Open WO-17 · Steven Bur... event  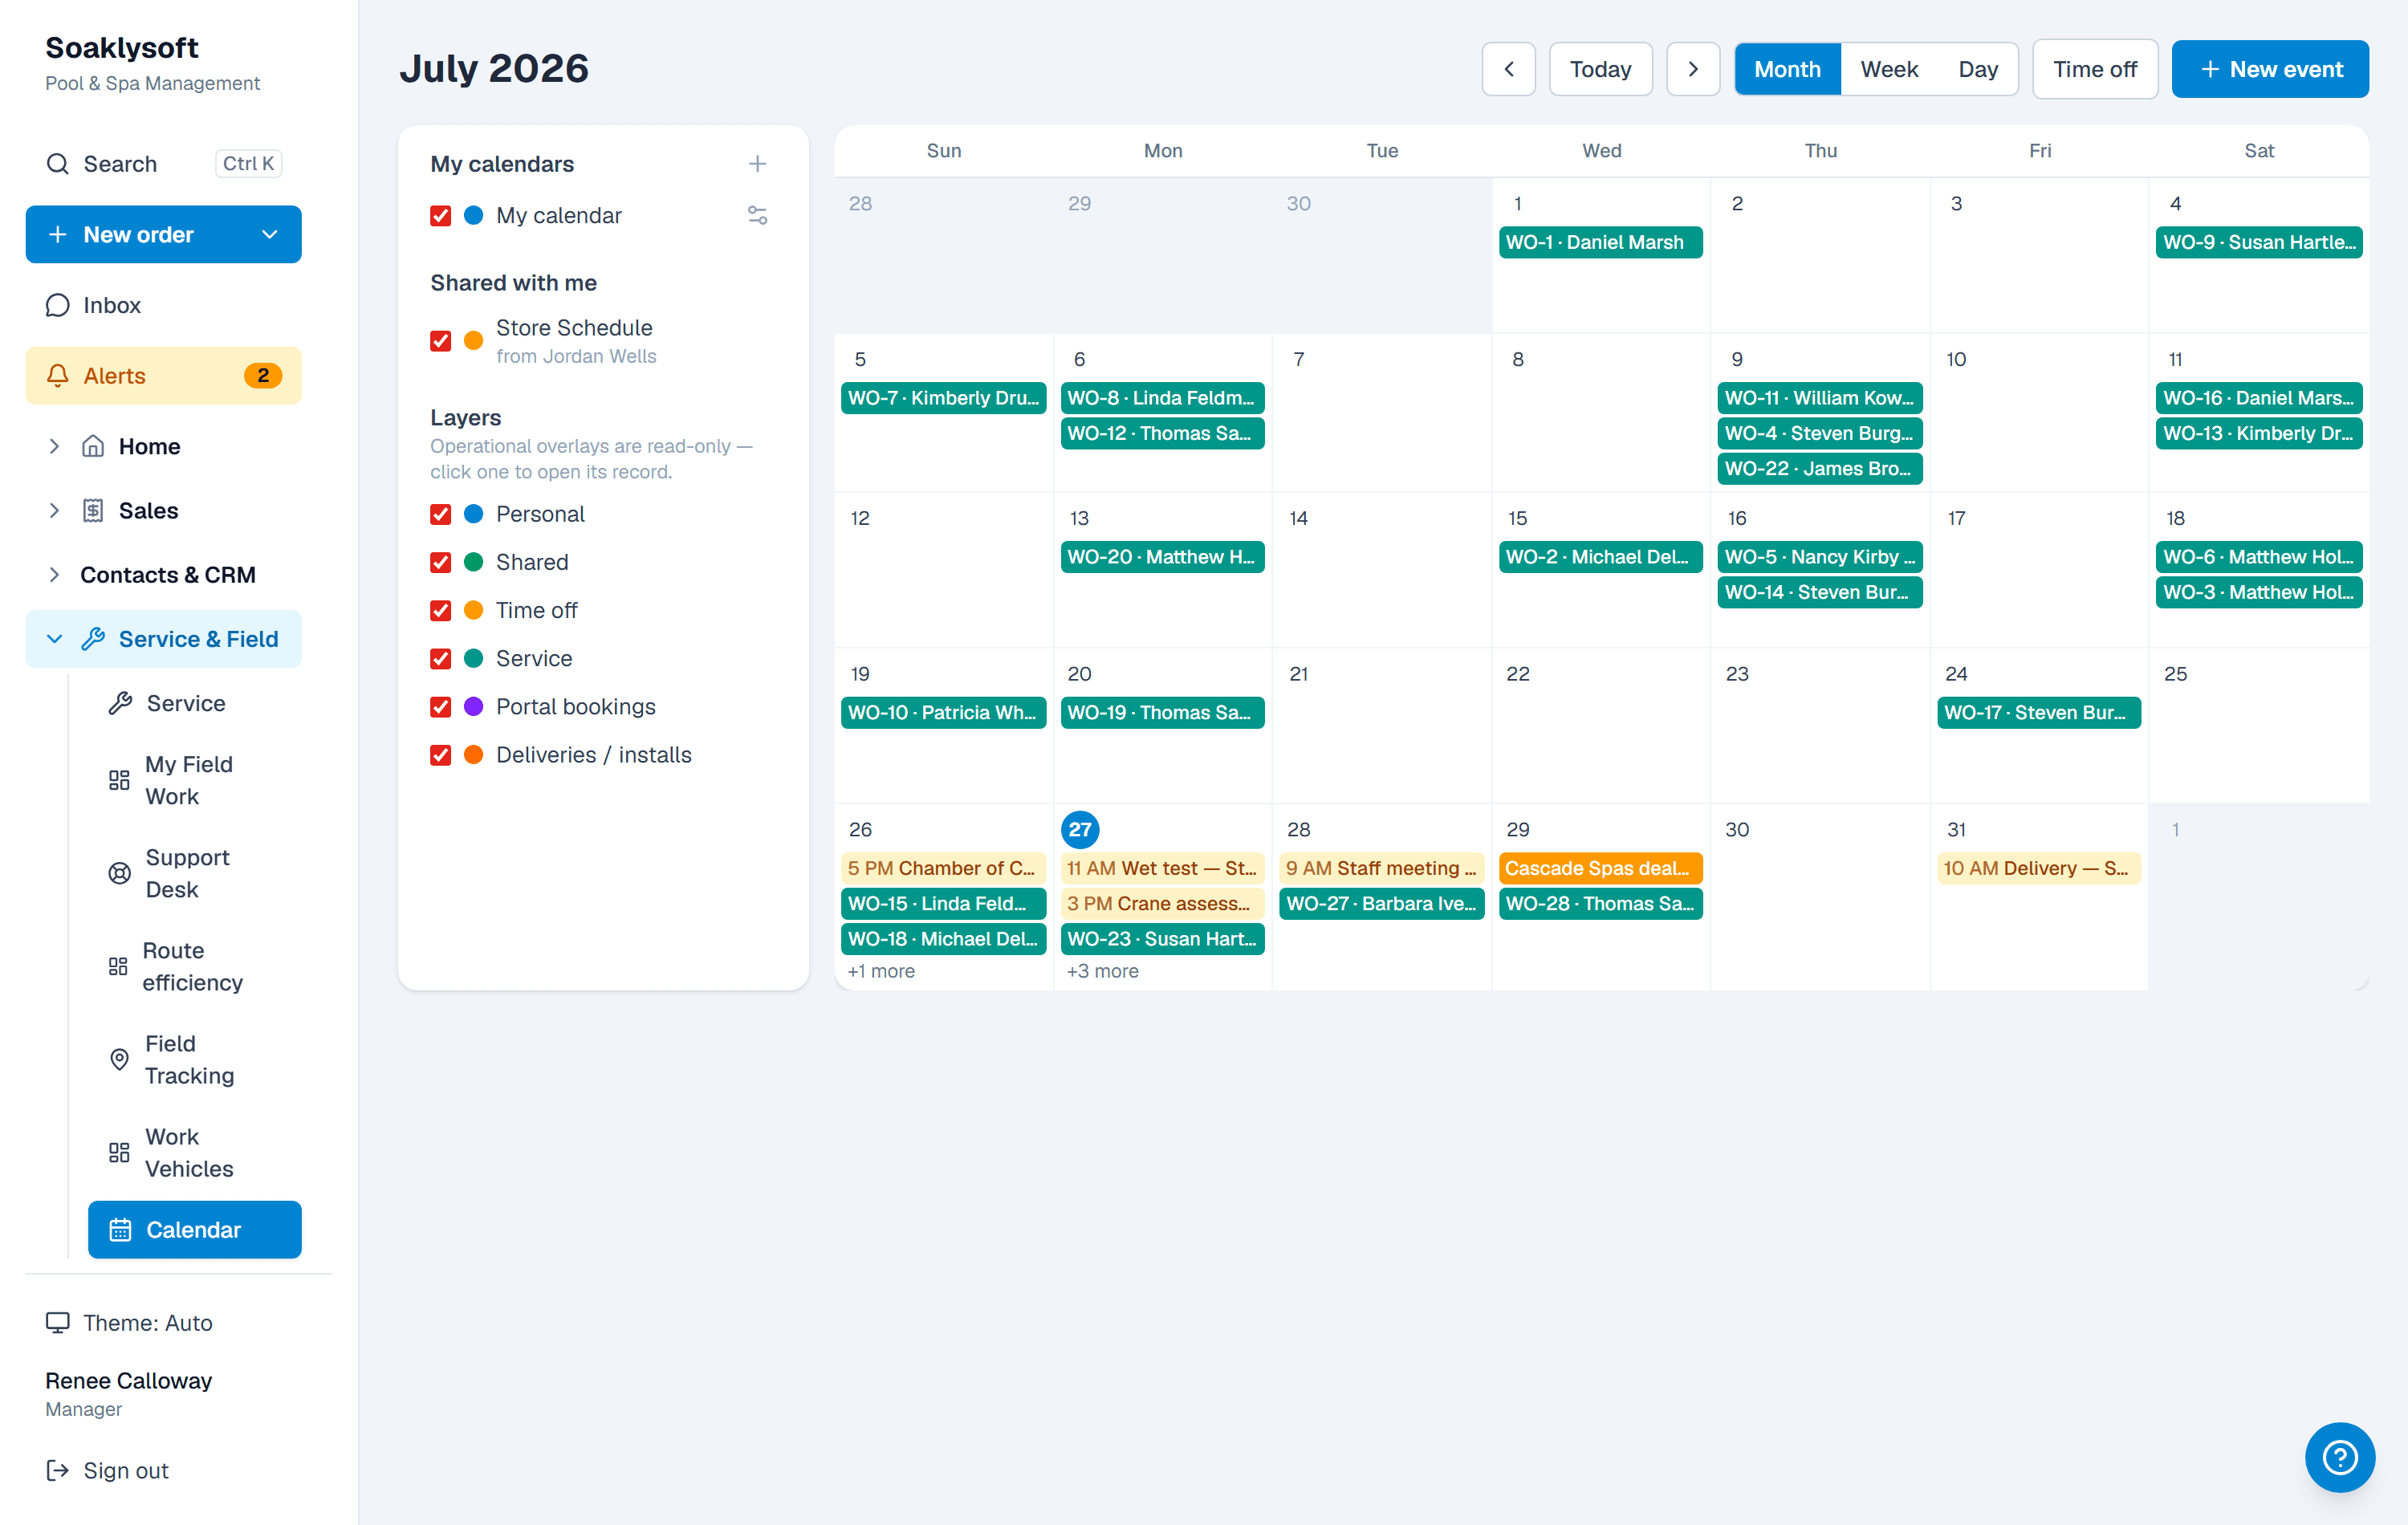[x=2038, y=713]
